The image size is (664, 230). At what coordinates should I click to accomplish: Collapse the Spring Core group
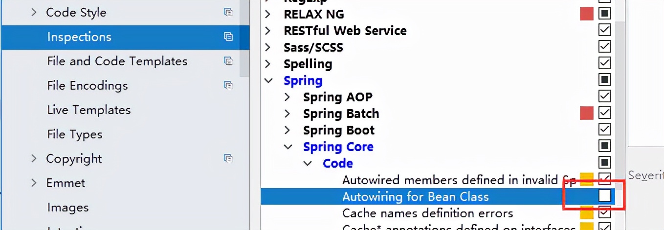(x=288, y=147)
